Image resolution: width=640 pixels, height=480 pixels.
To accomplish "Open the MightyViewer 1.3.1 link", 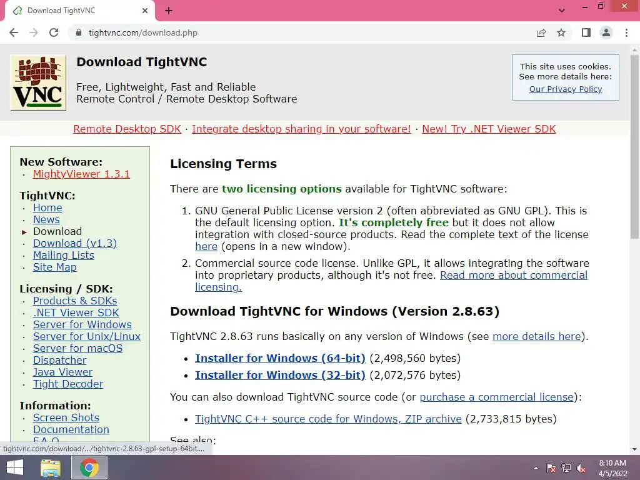I will (81, 174).
